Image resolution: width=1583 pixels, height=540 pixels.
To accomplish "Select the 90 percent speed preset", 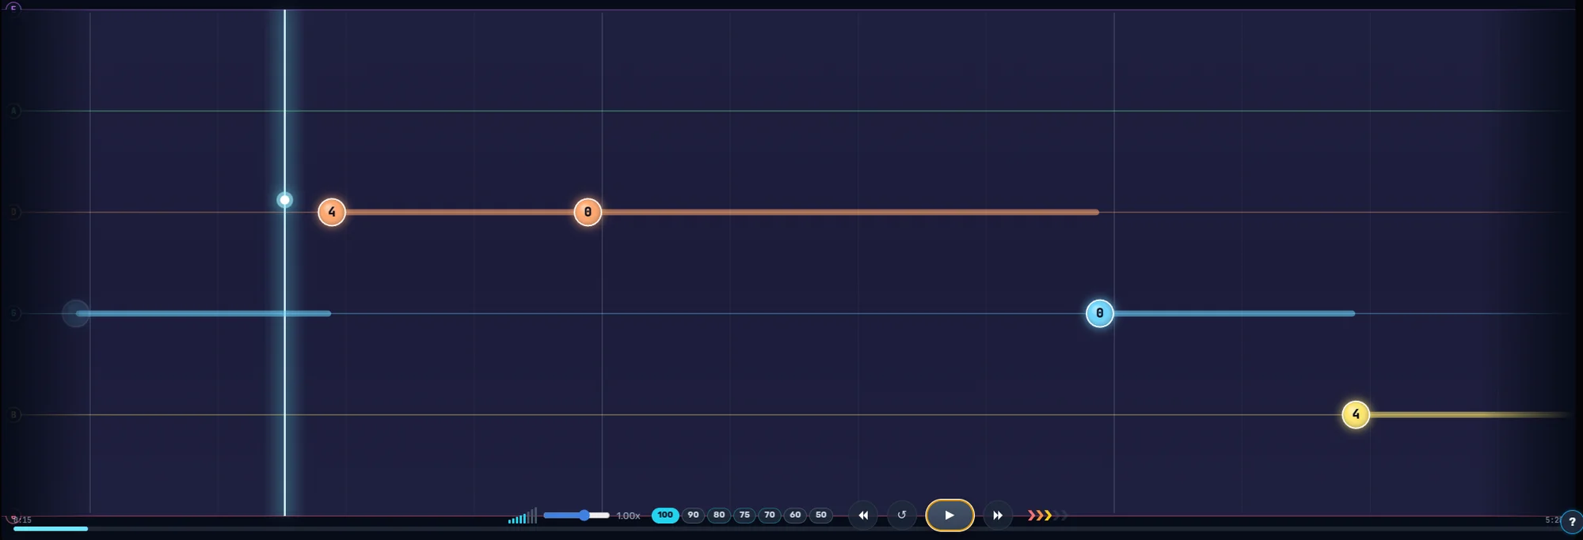I will tap(693, 515).
